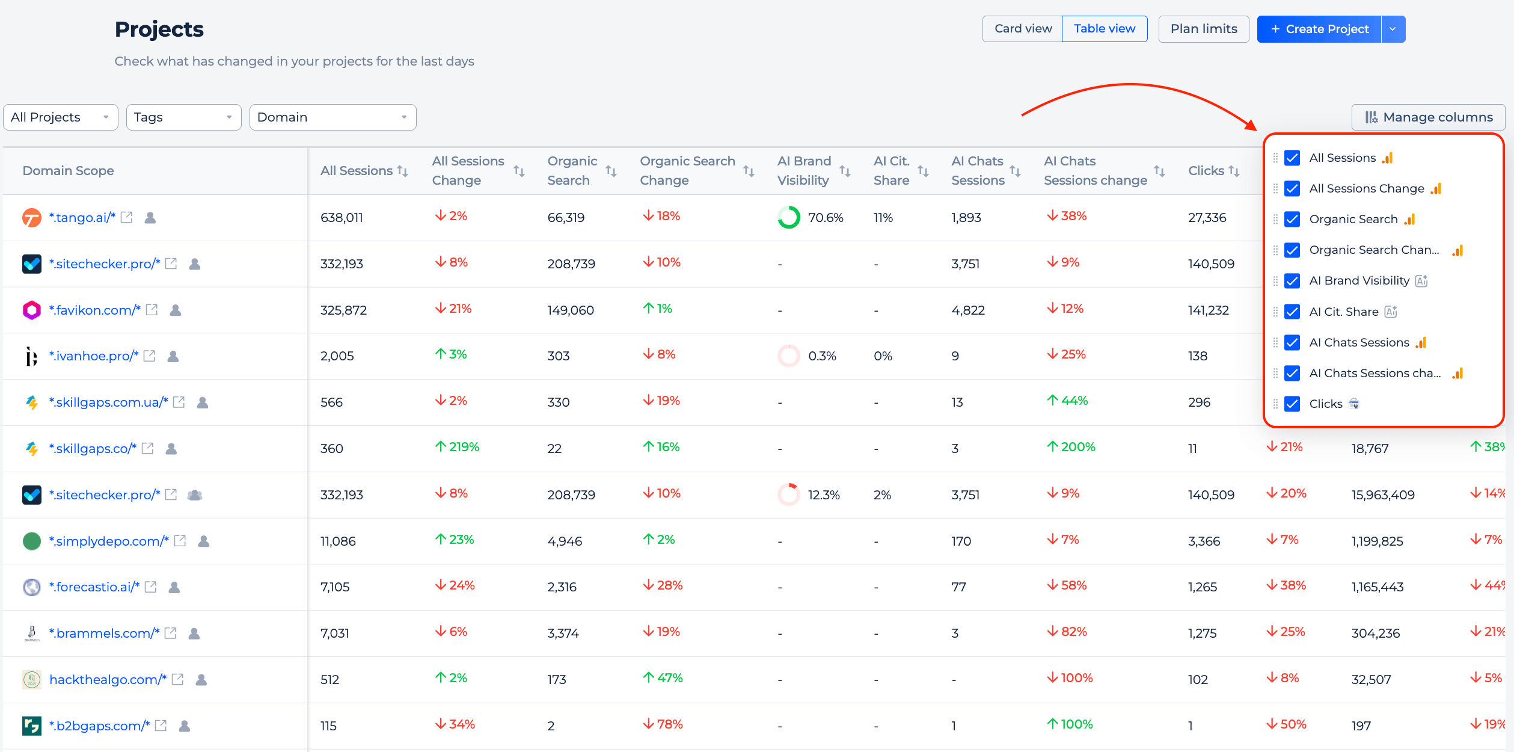This screenshot has height=752, width=1514.
Task: Click the Manage columns button
Action: click(1429, 117)
